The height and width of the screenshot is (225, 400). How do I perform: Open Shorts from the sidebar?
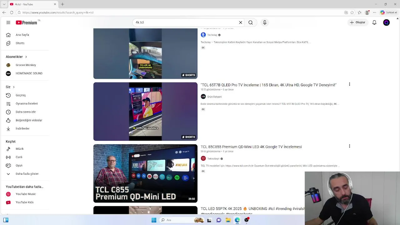point(20,43)
